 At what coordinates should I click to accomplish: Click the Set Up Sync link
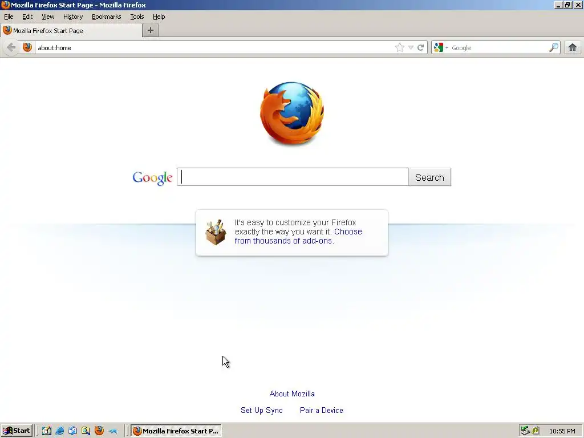coord(261,410)
